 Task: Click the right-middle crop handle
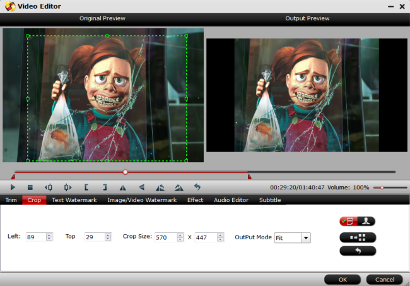click(x=186, y=99)
